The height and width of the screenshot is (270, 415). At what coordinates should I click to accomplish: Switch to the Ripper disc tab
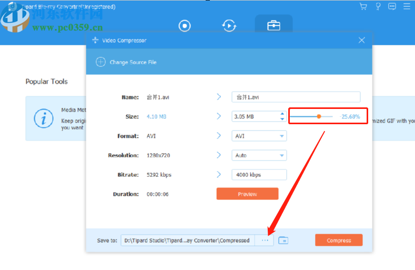click(x=185, y=26)
